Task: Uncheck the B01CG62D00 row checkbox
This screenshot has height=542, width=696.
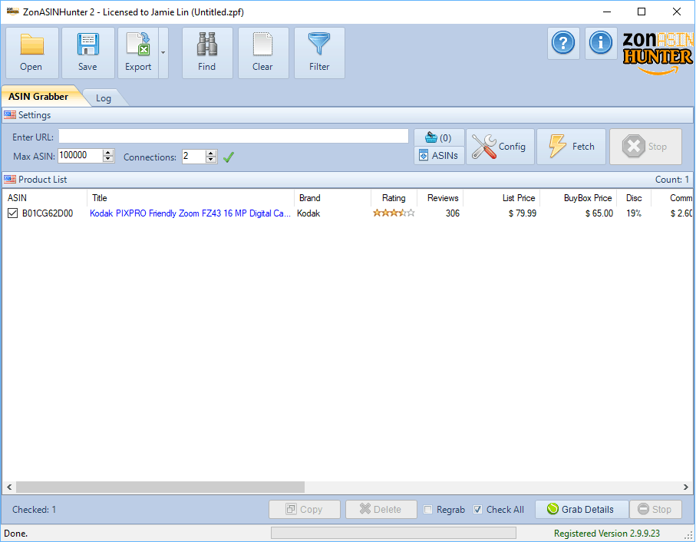Action: pyautogui.click(x=12, y=213)
